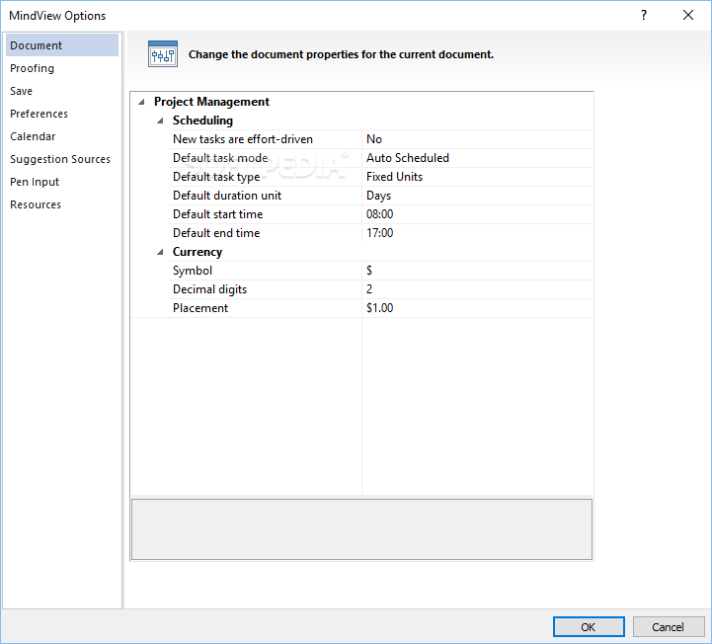This screenshot has width=712, height=644.
Task: Open the help question mark
Action: pos(644,15)
